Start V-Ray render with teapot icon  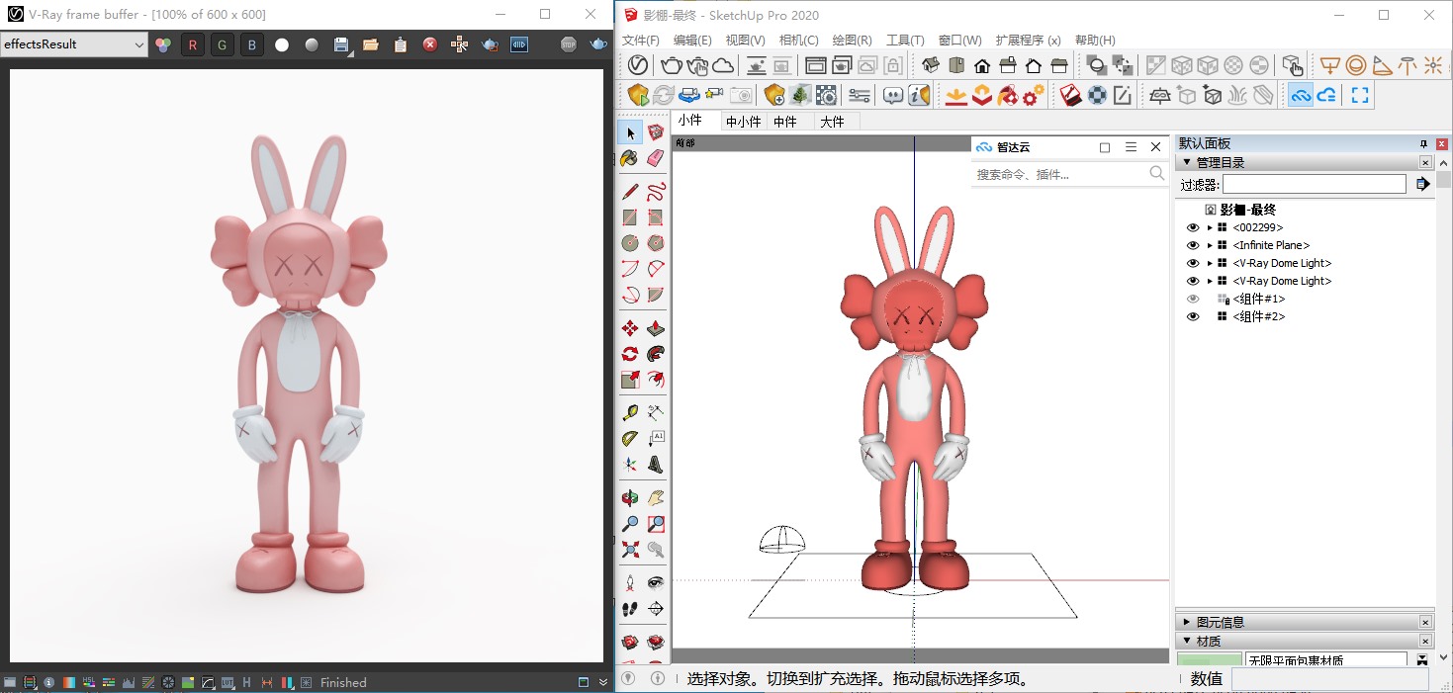click(x=672, y=65)
